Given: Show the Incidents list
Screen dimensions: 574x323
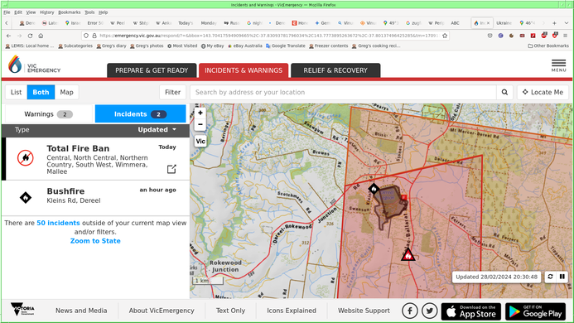Looking at the screenshot, I should click(x=140, y=114).
